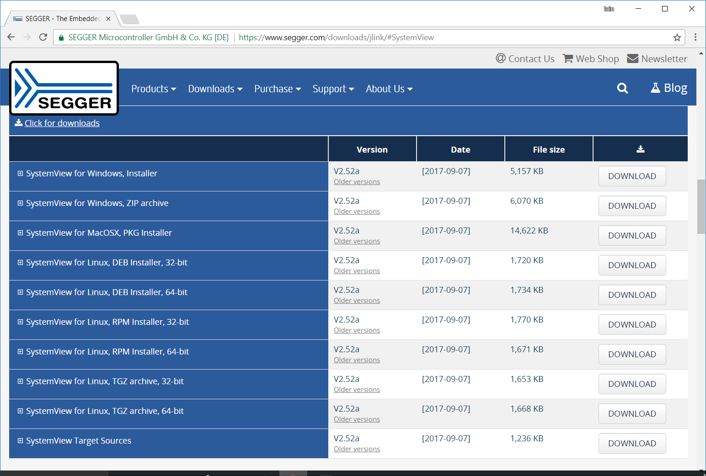The height and width of the screenshot is (476, 706).
Task: Expand SystemView for Linux, TGZ archive, 64-bit
Action: point(20,411)
